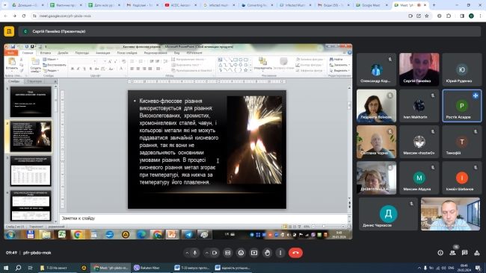Image resolution: width=486 pixels, height=273 pixels.
Task: Select Сергій Панейко participant video tile
Action: pos(419,69)
